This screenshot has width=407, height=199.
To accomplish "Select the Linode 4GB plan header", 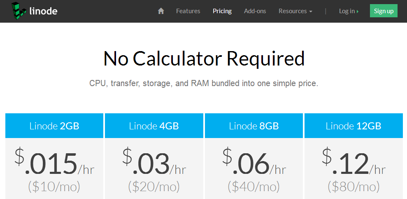I will tap(154, 126).
